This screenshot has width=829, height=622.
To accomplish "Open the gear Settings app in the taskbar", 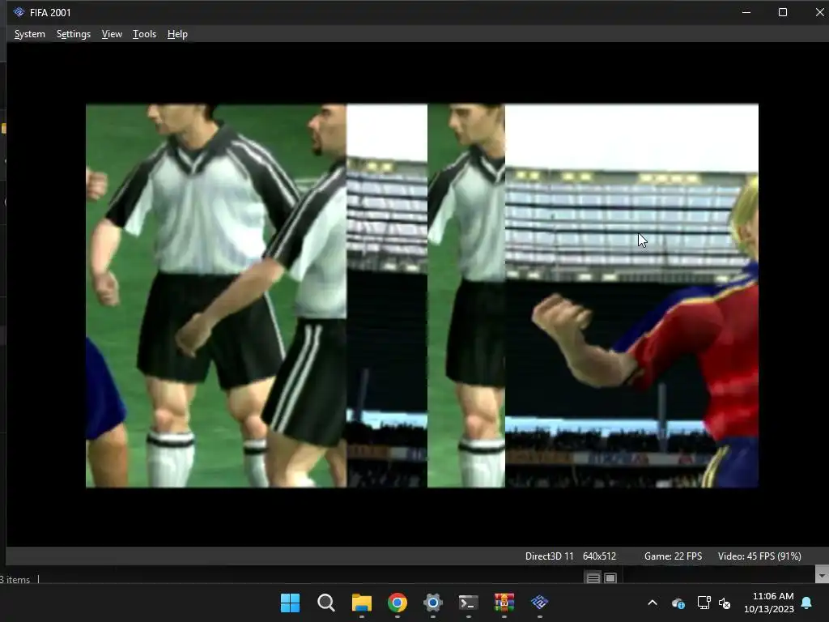I will 432,603.
